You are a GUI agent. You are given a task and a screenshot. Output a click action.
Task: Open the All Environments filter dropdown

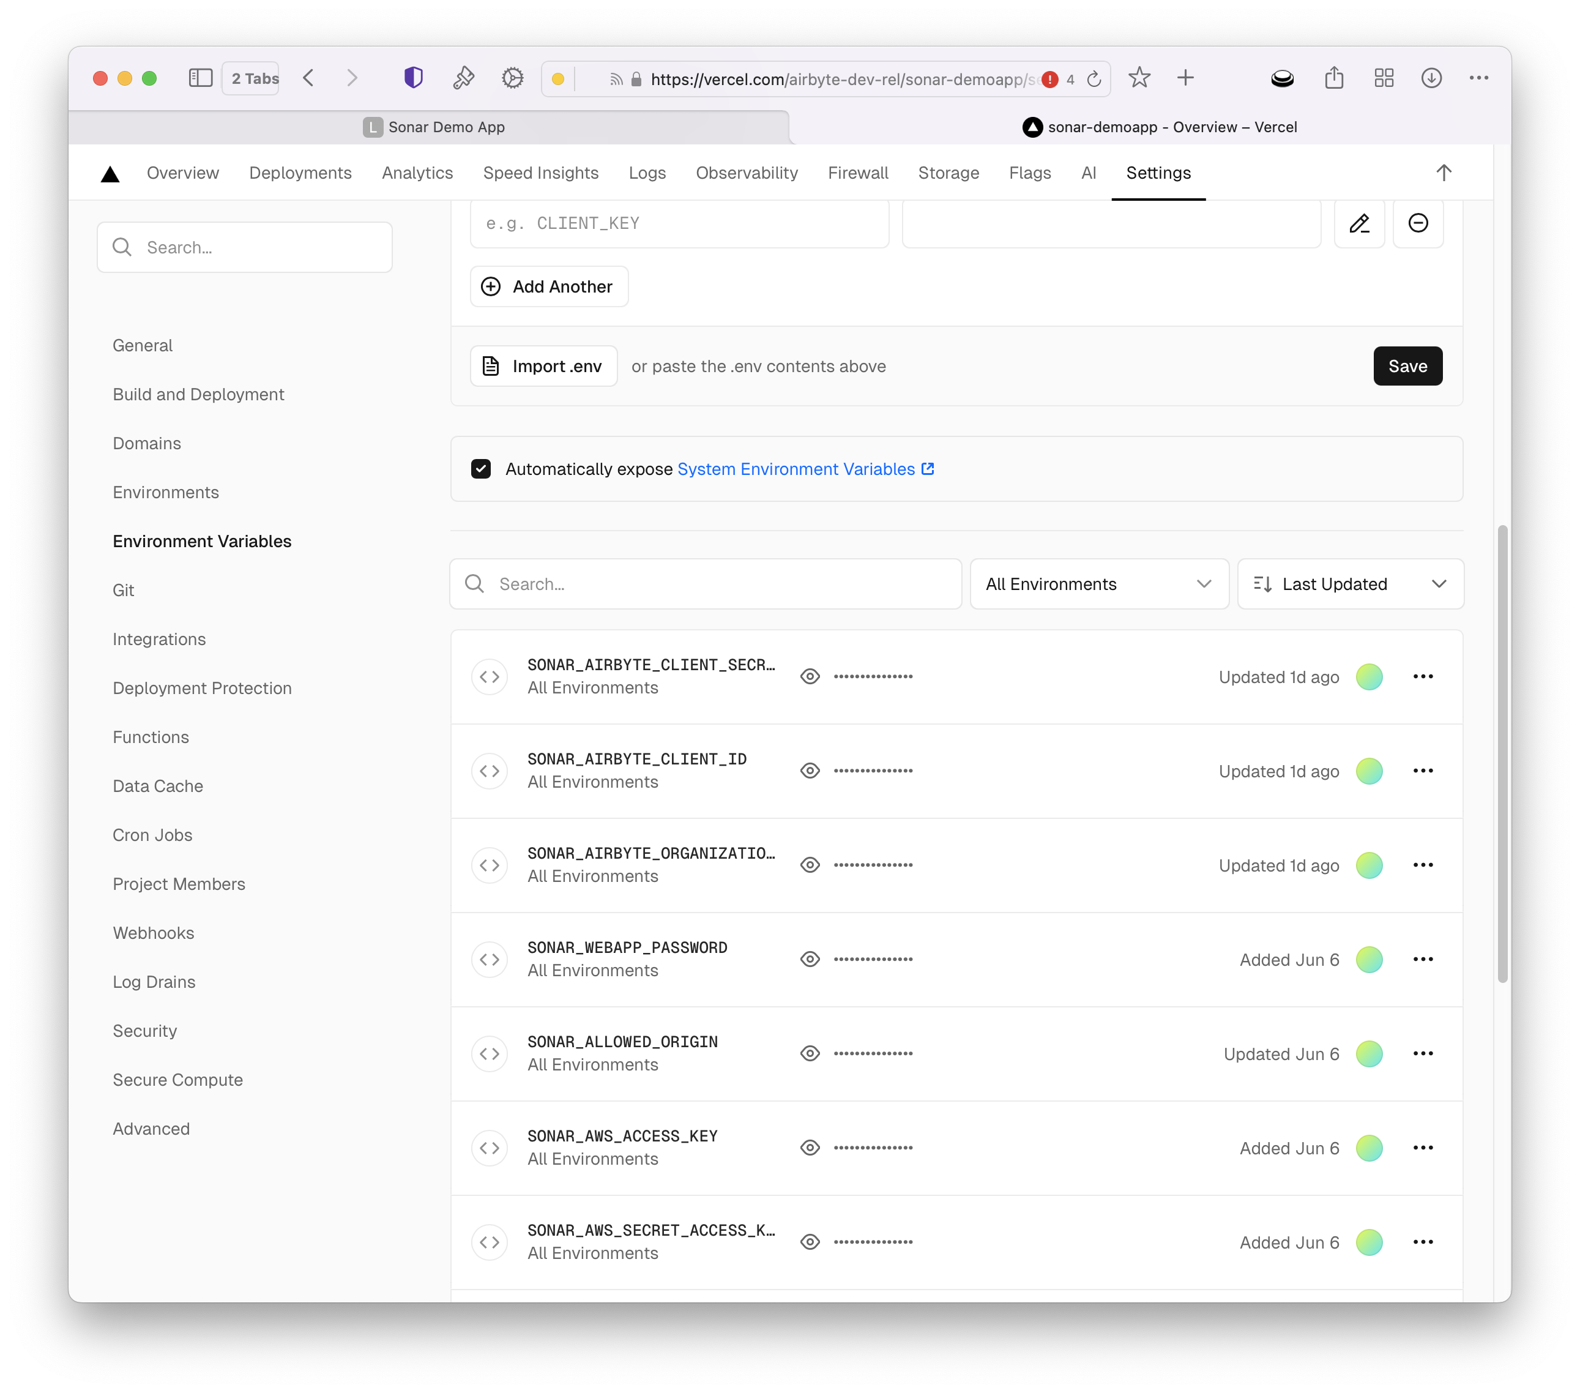click(1098, 584)
